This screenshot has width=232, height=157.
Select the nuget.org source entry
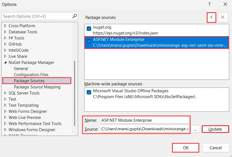click(x=156, y=30)
